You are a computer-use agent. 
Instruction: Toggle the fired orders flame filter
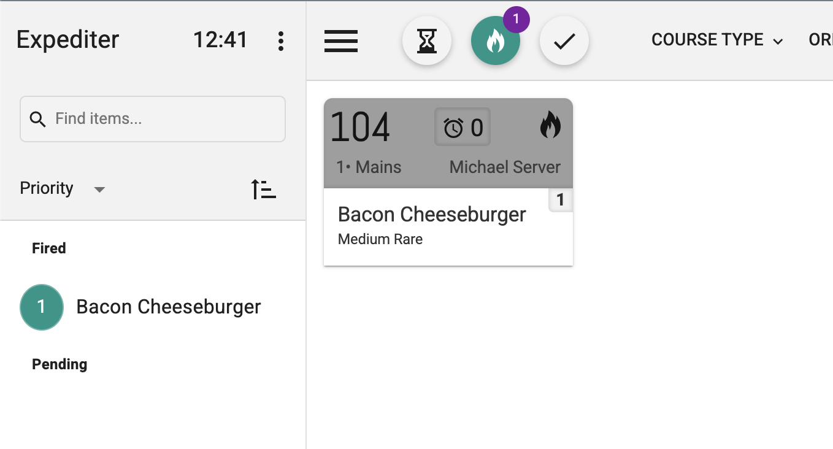coord(495,41)
